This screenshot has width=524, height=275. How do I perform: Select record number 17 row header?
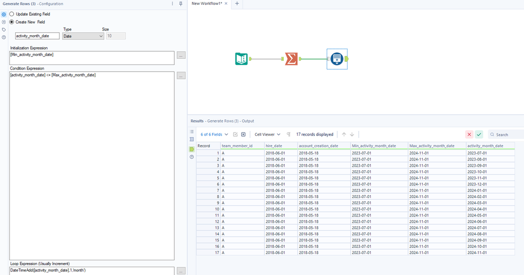pyautogui.click(x=208, y=252)
